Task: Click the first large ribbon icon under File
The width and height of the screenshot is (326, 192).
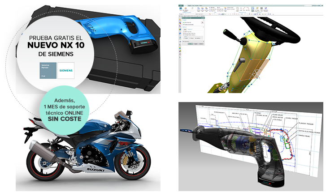Action: tap(181, 9)
